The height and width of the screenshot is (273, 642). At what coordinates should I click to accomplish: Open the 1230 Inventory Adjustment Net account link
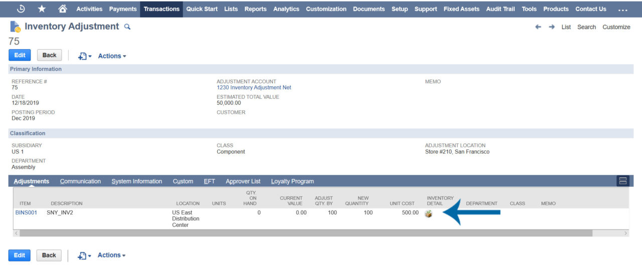[x=254, y=87]
